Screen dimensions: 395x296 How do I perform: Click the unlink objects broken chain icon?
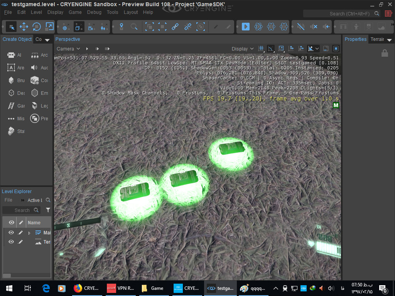188,27
